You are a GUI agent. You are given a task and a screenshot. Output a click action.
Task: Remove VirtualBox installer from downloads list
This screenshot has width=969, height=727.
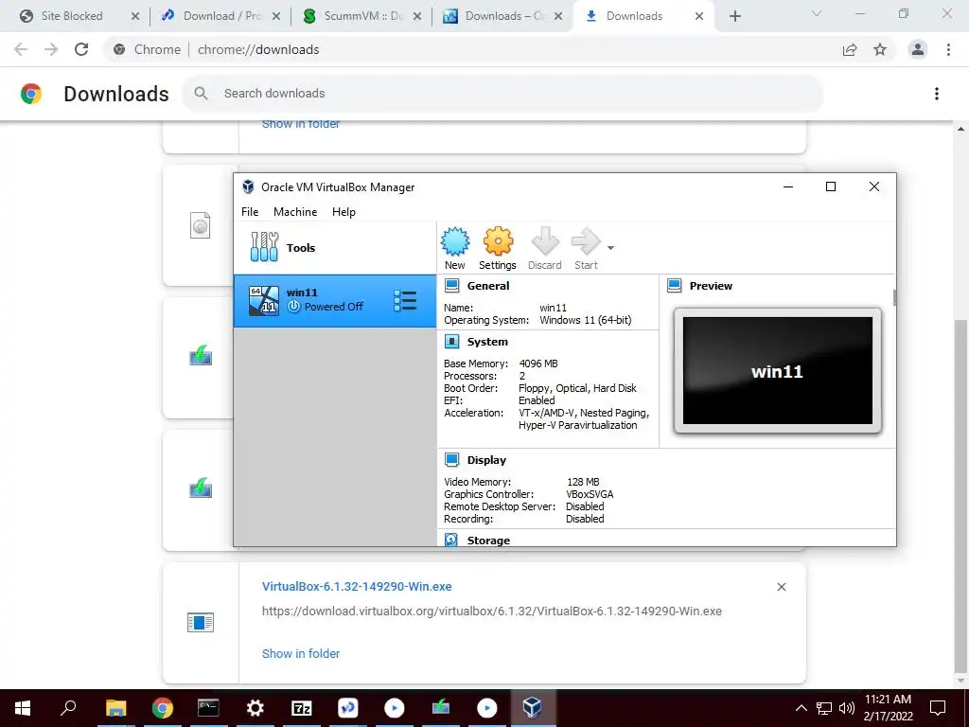[x=781, y=587]
